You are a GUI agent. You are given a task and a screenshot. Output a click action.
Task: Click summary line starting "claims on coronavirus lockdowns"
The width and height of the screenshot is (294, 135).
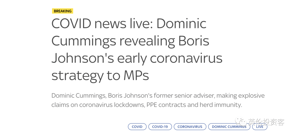147,105
